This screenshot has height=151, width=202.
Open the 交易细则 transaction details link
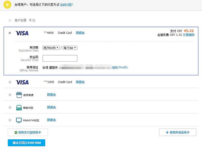tap(189, 35)
